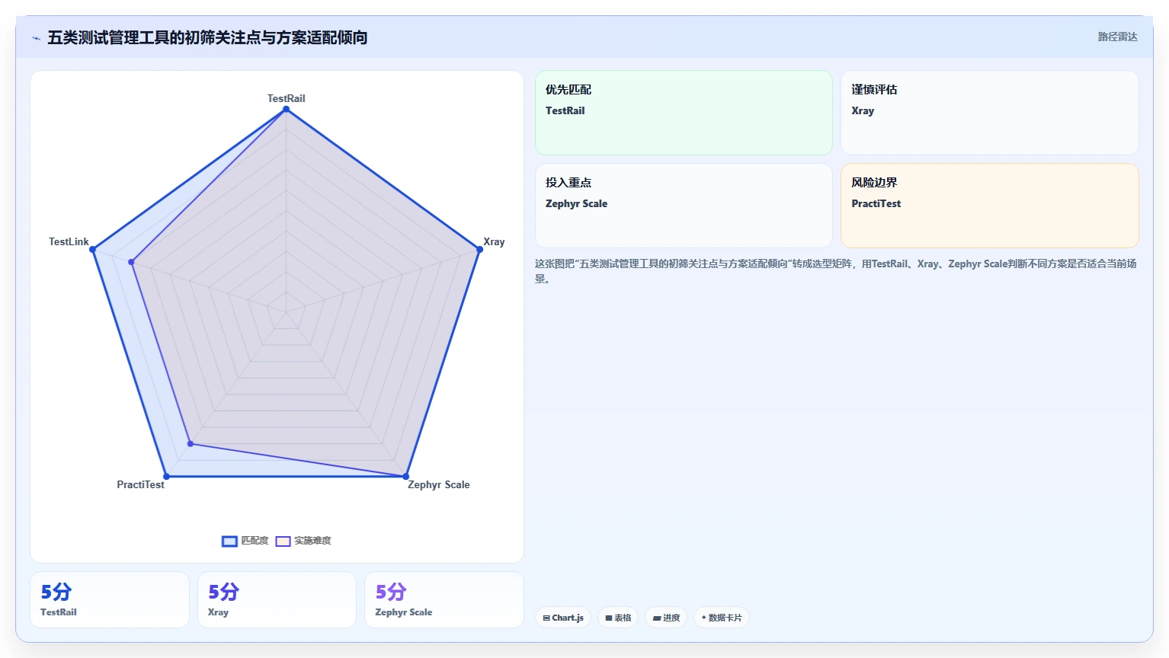Click the TestLink axis label on radar
The height and width of the screenshot is (658, 1169).
69,241
